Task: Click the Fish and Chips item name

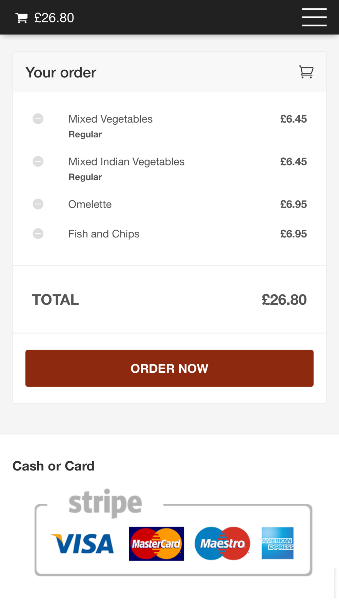Action: pos(104,234)
